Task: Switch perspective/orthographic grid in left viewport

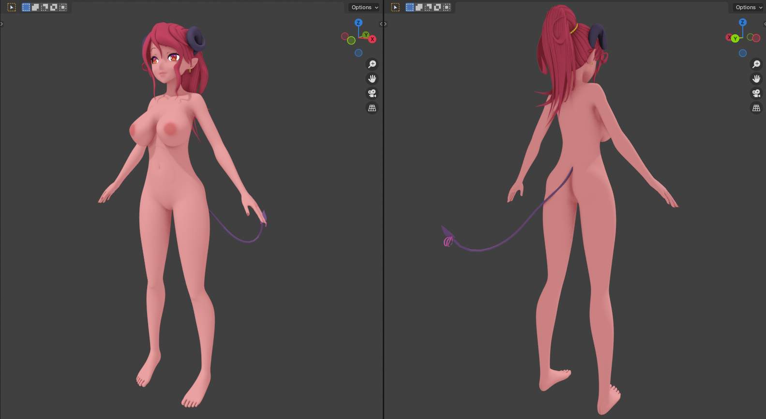Action: pyautogui.click(x=372, y=108)
